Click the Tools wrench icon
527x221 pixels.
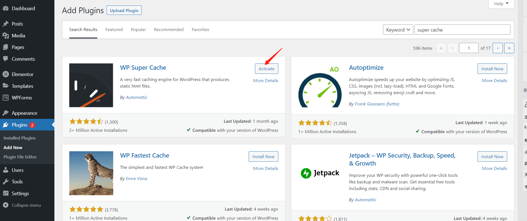tap(6, 182)
